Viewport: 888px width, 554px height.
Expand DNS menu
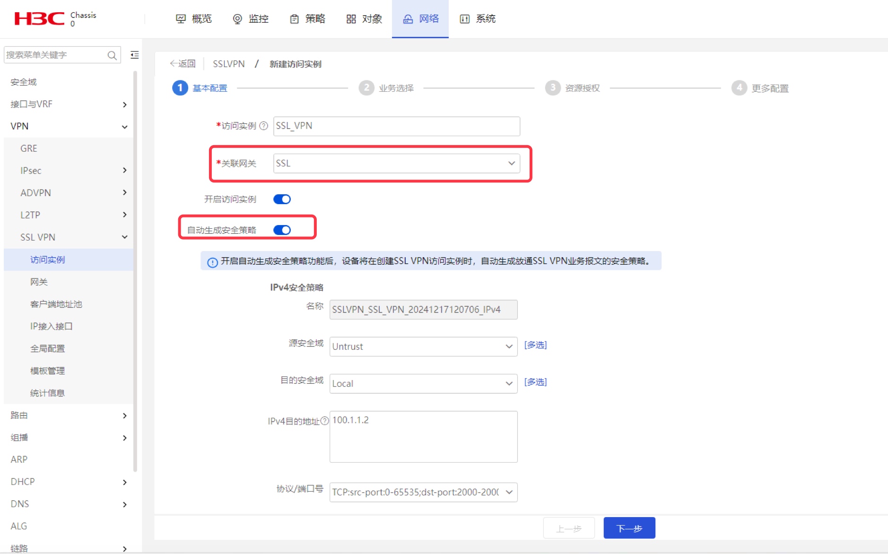[69, 504]
